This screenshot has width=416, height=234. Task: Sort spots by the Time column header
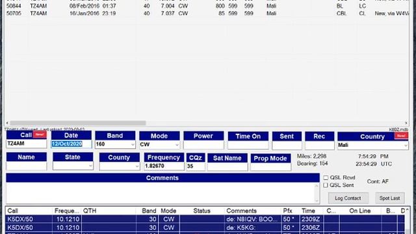pos(311,211)
